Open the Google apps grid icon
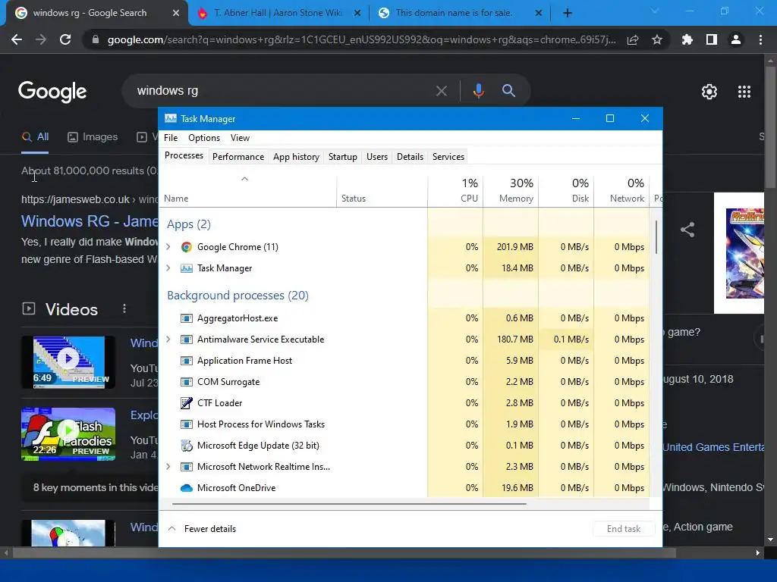The height and width of the screenshot is (582, 777). (x=744, y=92)
